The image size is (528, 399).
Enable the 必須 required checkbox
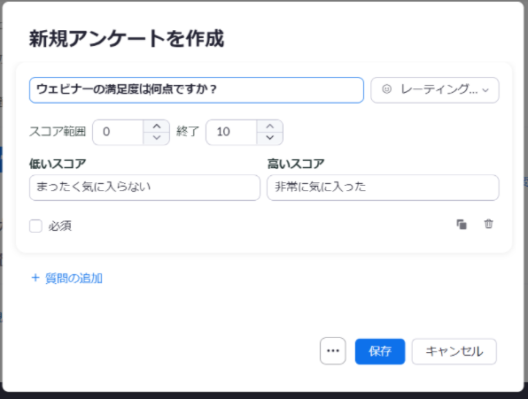[x=35, y=226]
